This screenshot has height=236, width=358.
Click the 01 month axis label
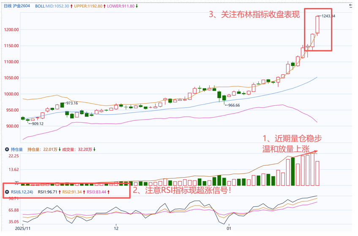click(229, 228)
